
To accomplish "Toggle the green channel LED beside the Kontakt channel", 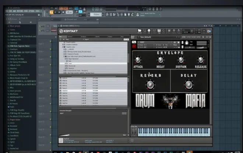I will click(40, 30).
